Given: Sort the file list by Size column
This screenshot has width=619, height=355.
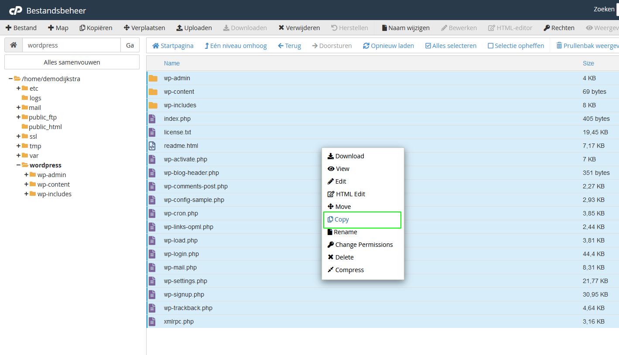Looking at the screenshot, I should (588, 63).
